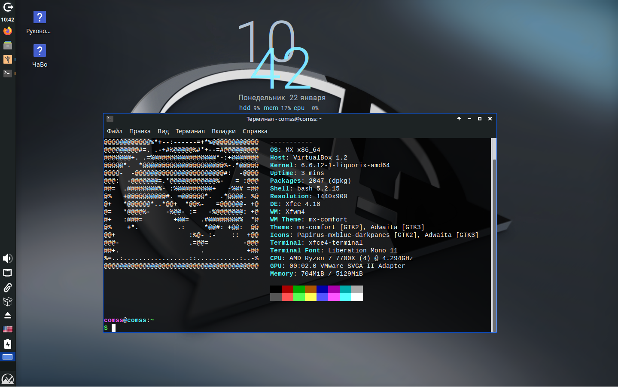This screenshot has height=387, width=618.
Task: Minimize the terminal window
Action: 469,119
